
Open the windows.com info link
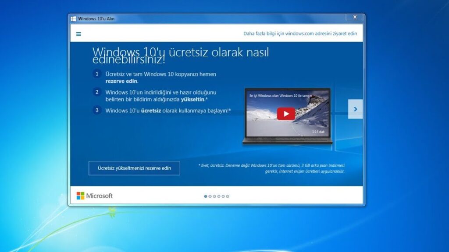[x=300, y=34]
